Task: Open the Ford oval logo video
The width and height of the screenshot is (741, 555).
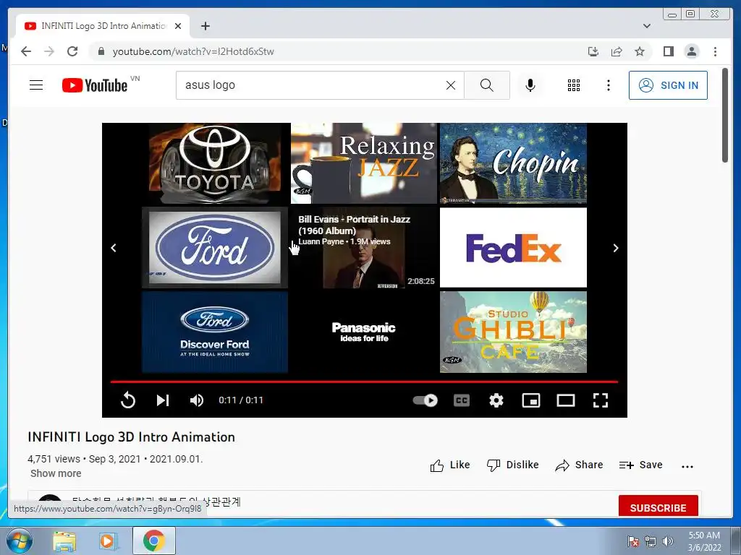Action: [215, 247]
